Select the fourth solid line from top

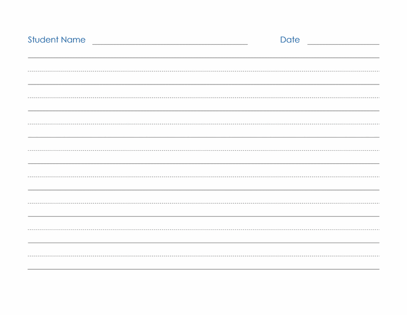pyautogui.click(x=203, y=137)
